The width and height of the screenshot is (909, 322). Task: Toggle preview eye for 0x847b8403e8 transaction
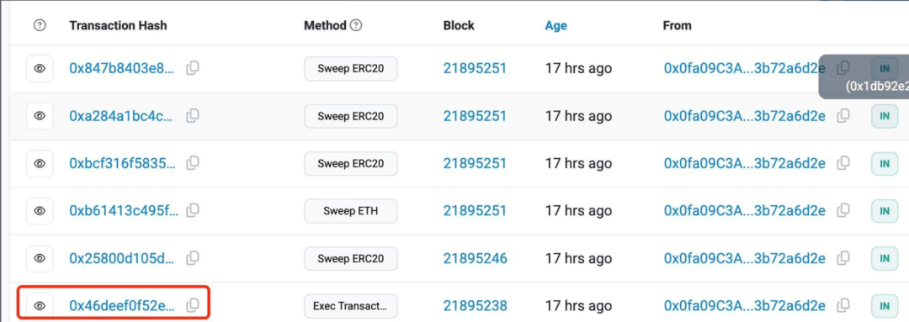point(40,68)
